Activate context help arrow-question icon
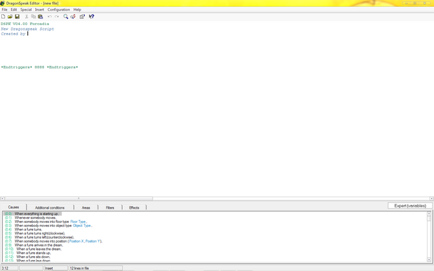This screenshot has width=434, height=271. click(92, 16)
